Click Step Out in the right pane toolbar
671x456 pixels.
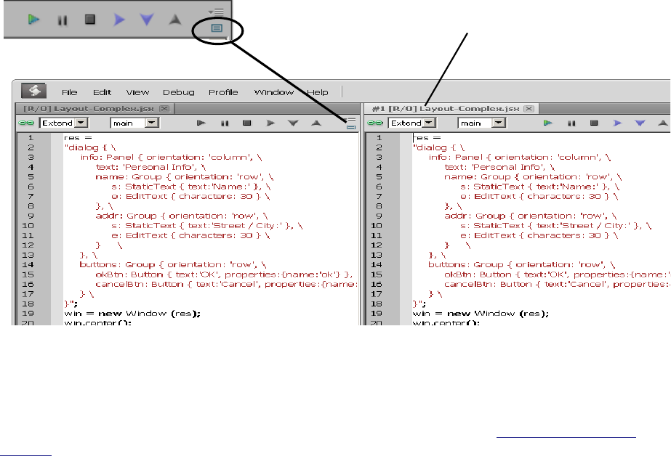click(663, 123)
